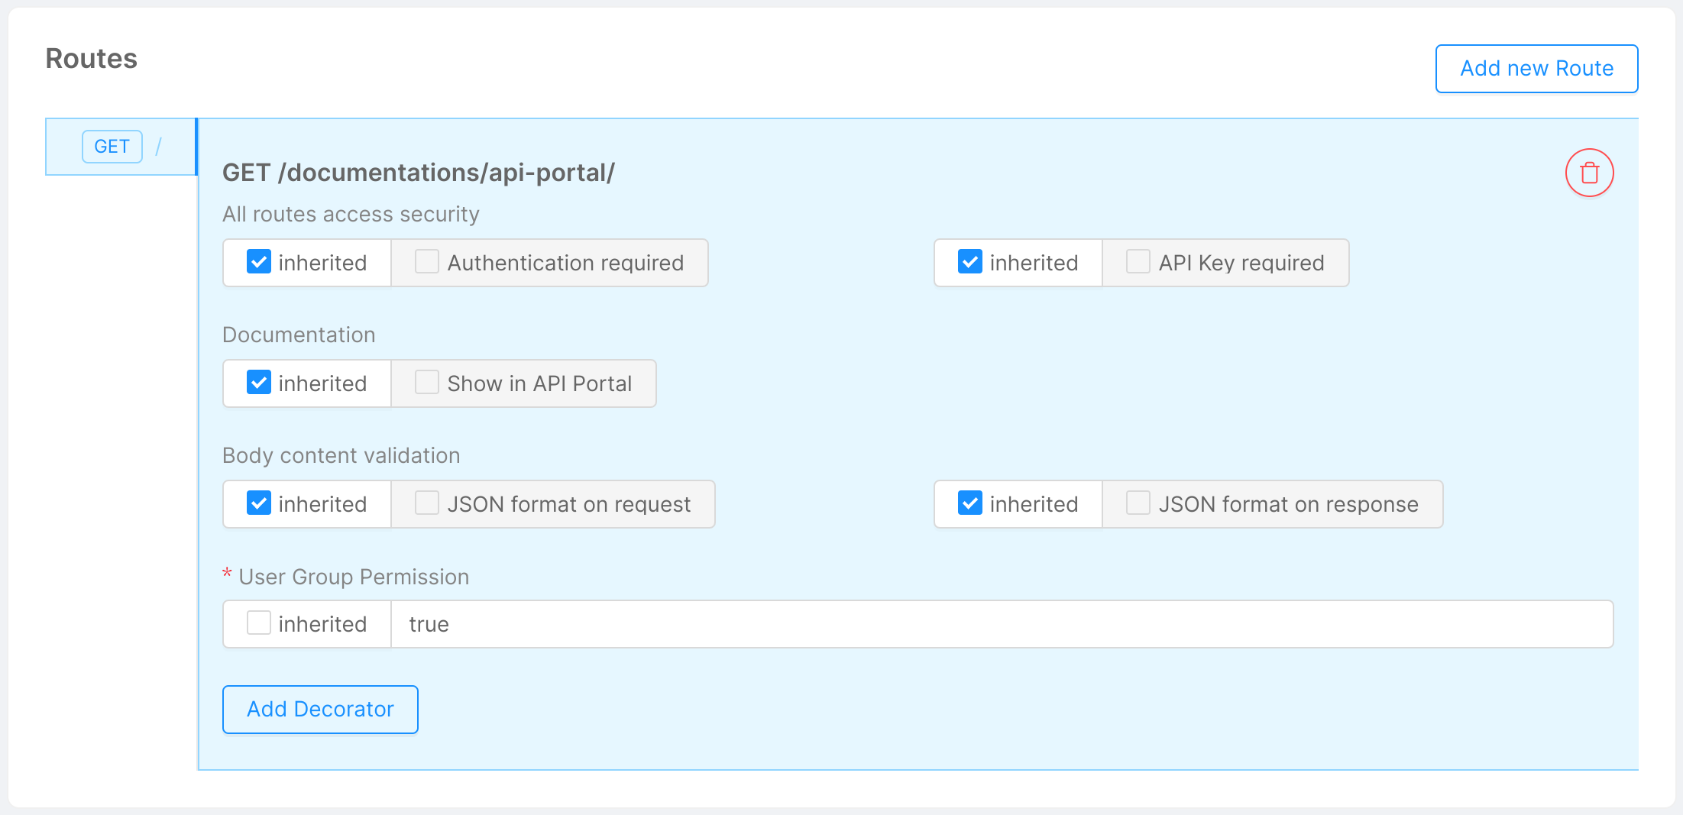Uncheck inherited for Show in API Portal
The width and height of the screenshot is (1683, 815).
click(x=259, y=383)
